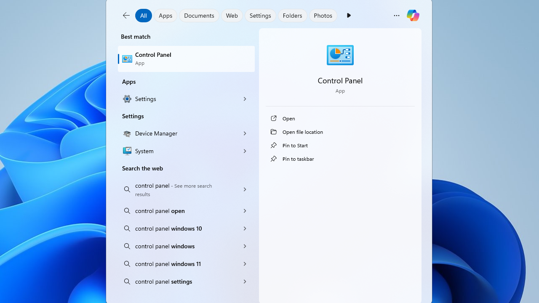
Task: Choose the Folders filter tab
Action: [292, 16]
